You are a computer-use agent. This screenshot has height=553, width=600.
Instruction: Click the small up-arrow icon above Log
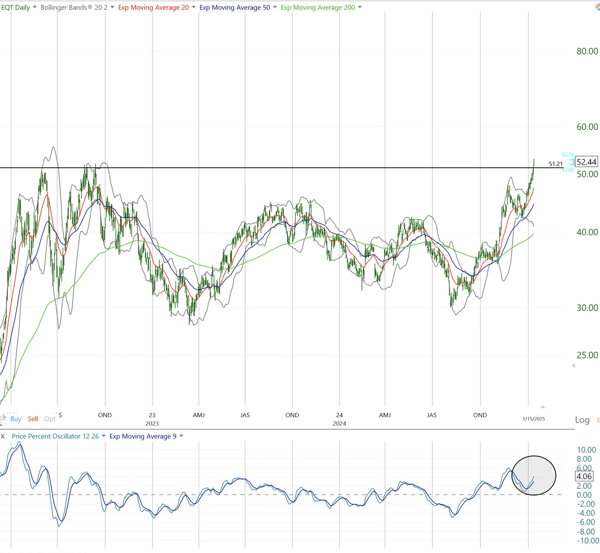pyautogui.click(x=543, y=406)
